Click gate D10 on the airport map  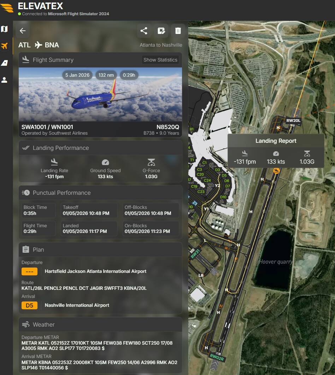pos(223,197)
